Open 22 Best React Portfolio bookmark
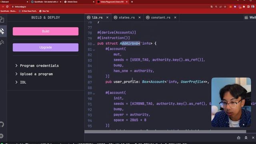Screen dimensions: 256x144 pyautogui.click(x=28, y=11)
